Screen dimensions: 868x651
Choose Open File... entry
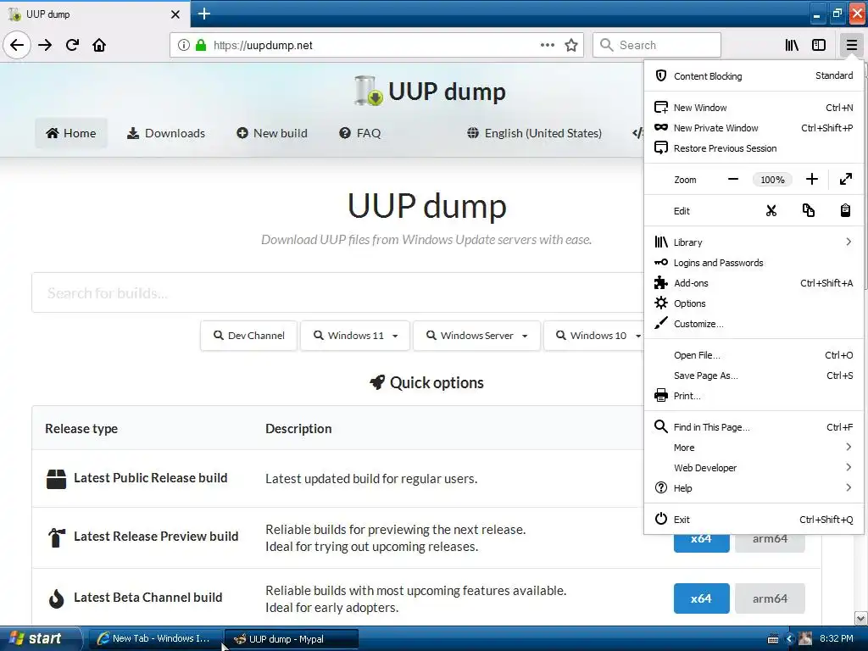tap(754, 355)
